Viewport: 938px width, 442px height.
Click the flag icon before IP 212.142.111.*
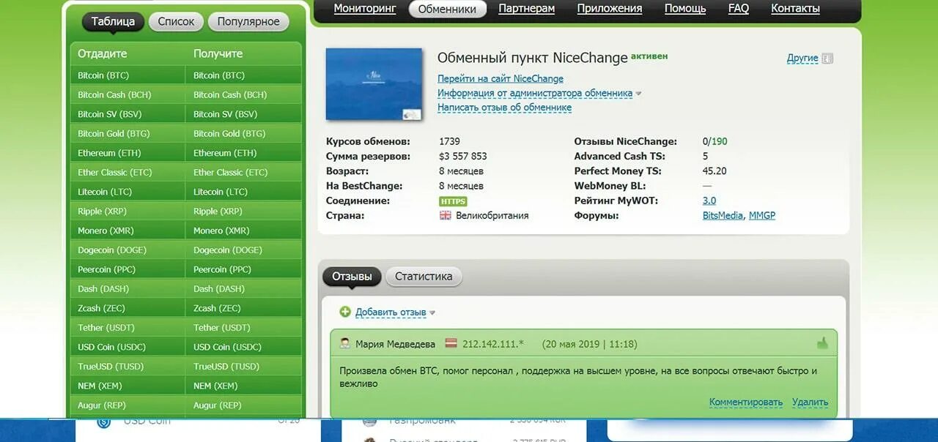452,344
